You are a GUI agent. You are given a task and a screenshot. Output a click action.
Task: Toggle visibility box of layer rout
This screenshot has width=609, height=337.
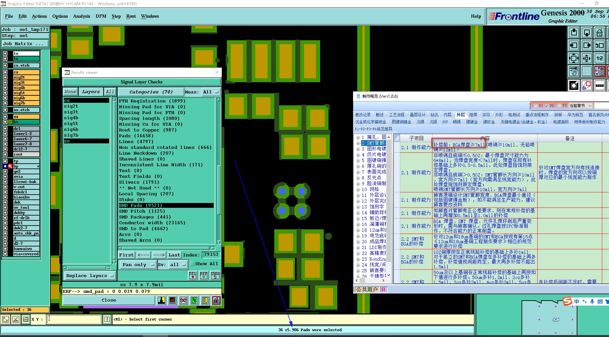click(x=5, y=154)
